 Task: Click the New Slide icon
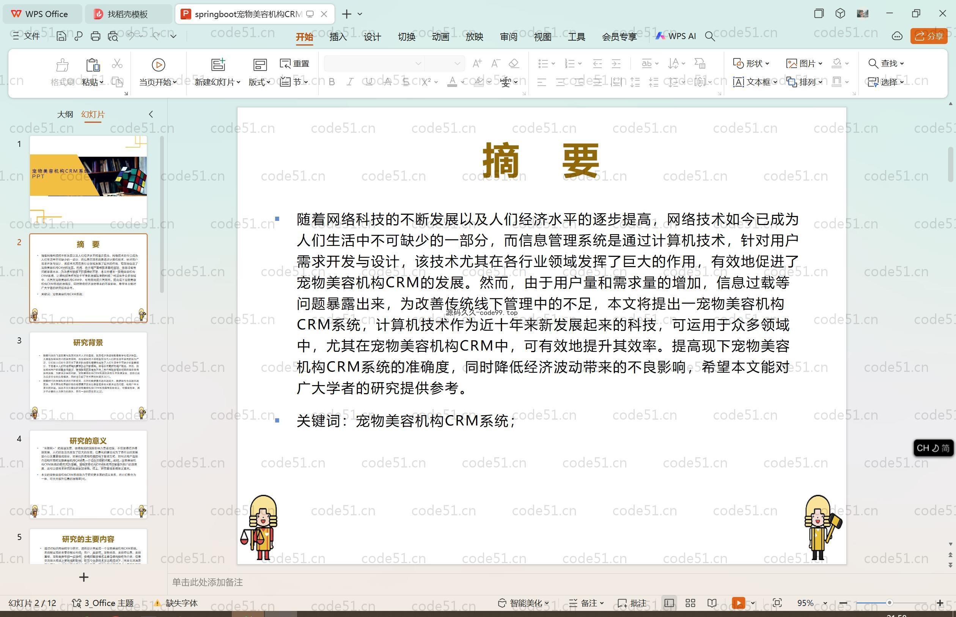218,65
